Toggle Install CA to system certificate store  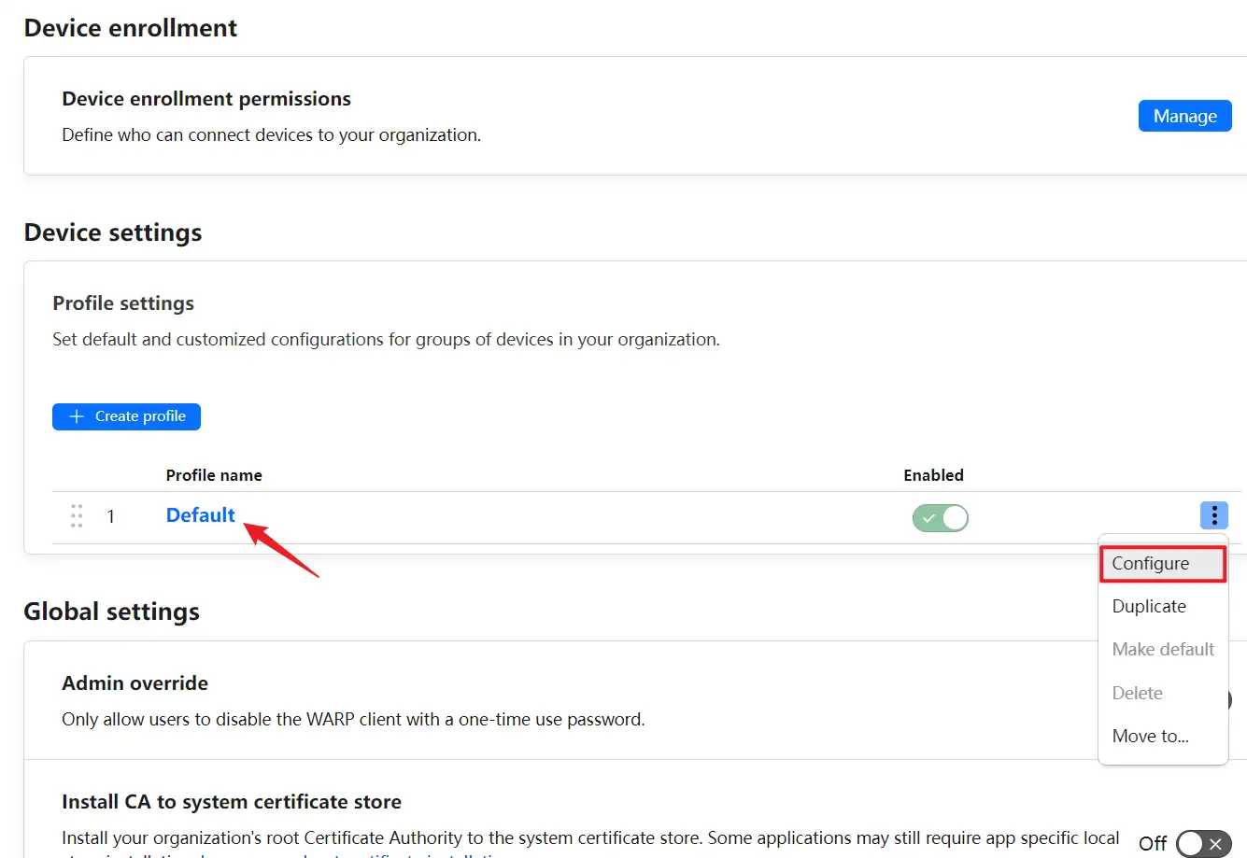[x=1204, y=844]
